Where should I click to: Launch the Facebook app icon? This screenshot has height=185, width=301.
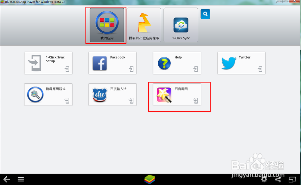point(100,63)
